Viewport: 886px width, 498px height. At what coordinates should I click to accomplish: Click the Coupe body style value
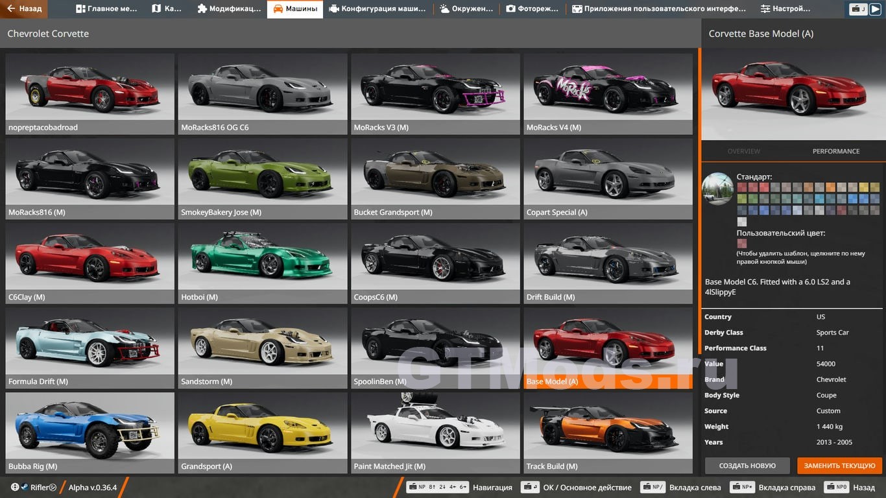[x=826, y=396]
